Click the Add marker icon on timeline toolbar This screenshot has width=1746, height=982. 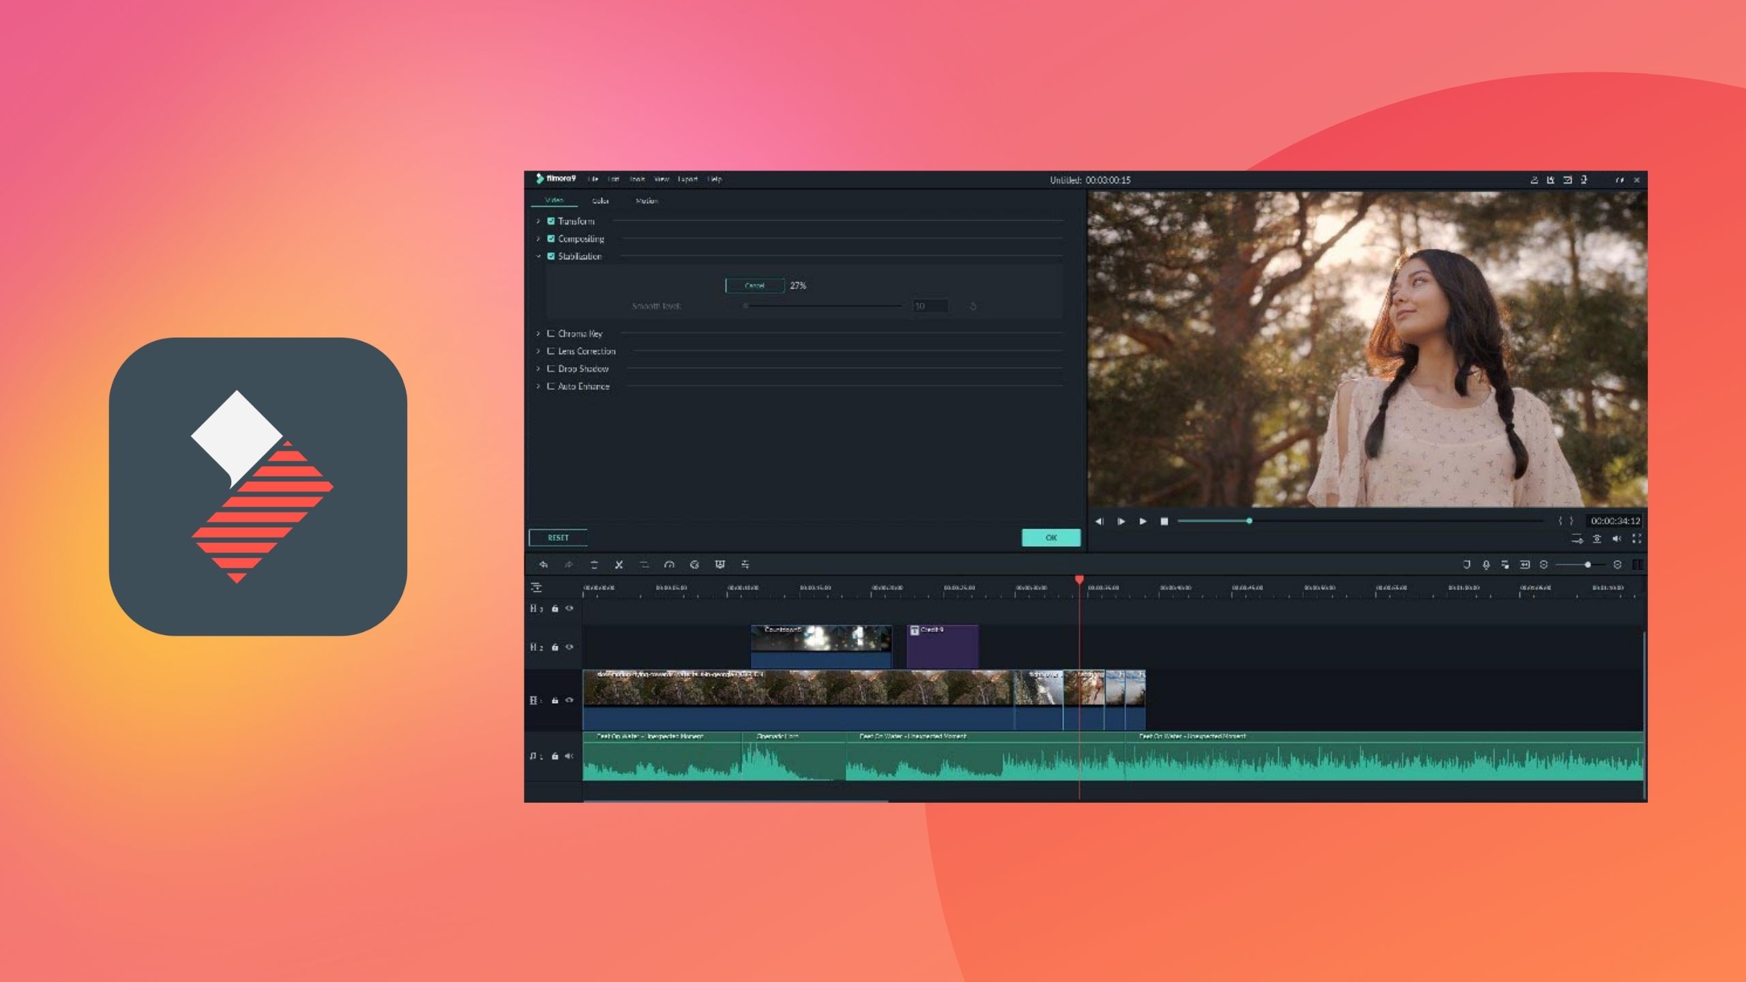pos(1466,565)
